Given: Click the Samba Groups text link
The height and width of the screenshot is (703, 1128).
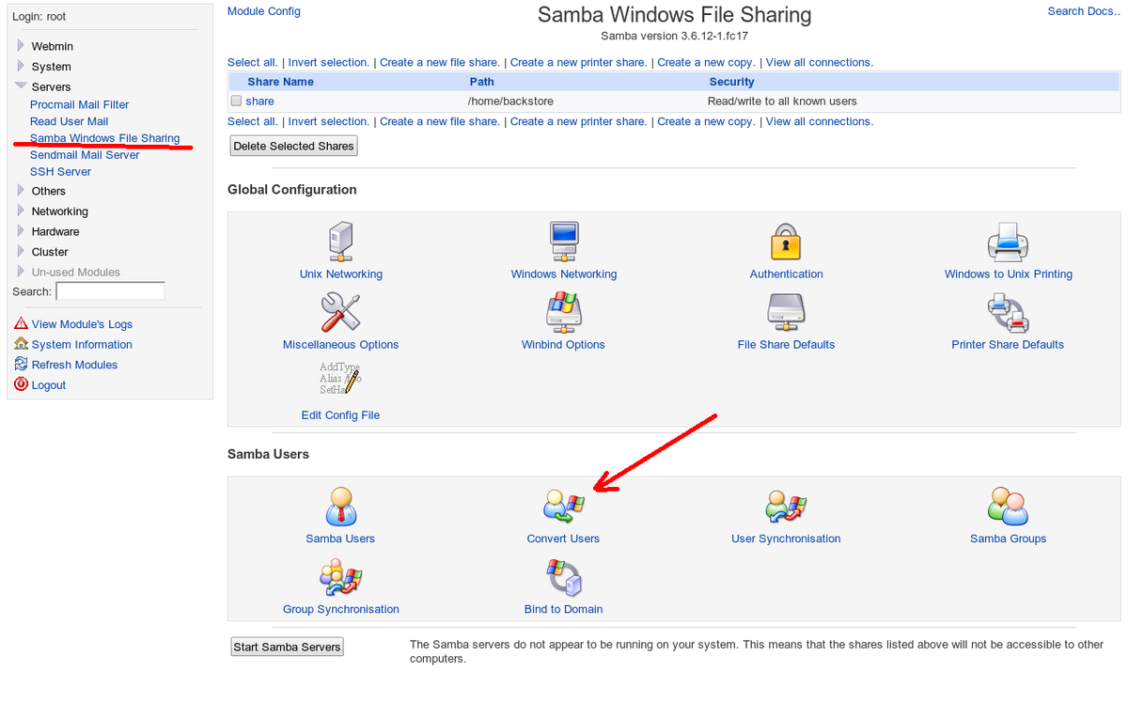Looking at the screenshot, I should (x=1008, y=539).
